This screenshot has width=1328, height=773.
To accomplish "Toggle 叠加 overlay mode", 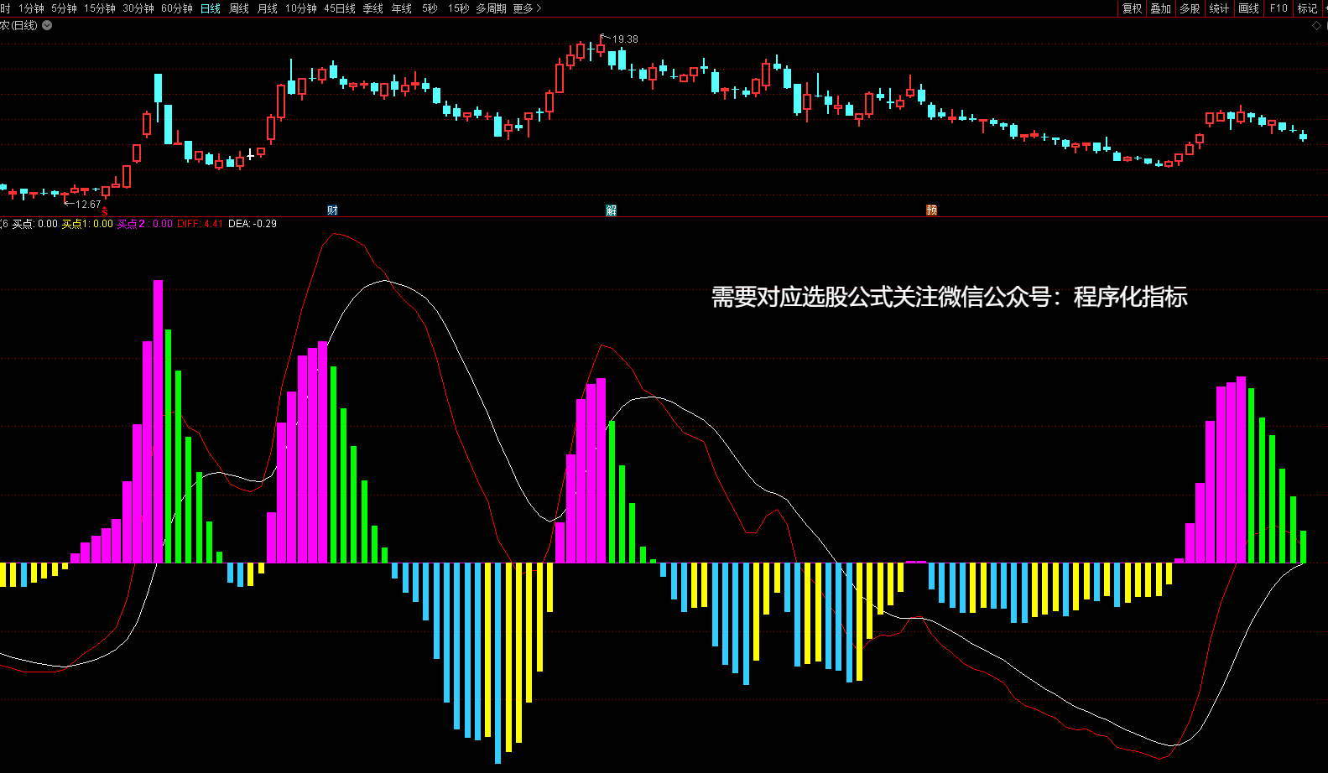I will tap(1160, 8).
